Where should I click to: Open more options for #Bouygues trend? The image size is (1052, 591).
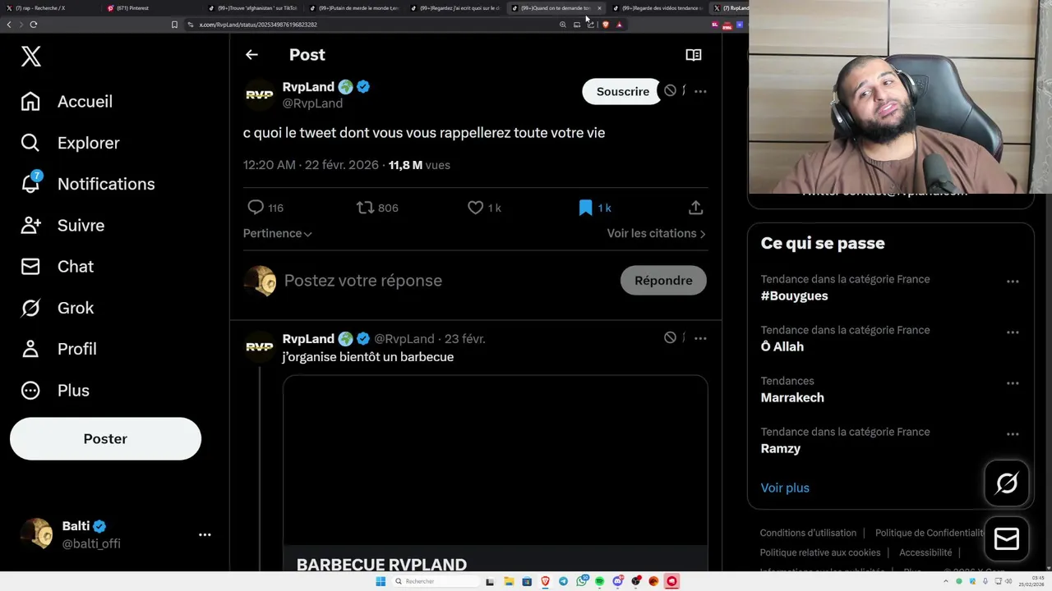click(x=1013, y=282)
